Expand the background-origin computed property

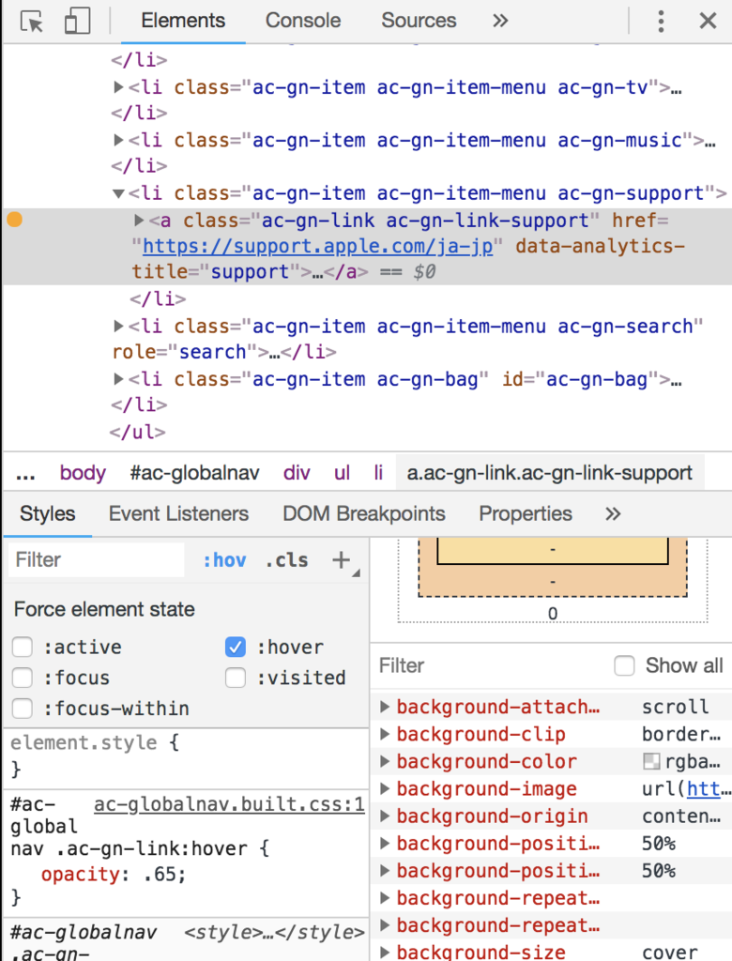(x=385, y=816)
